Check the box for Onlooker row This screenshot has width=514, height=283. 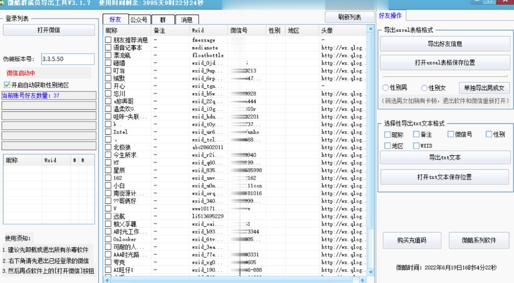click(x=108, y=239)
